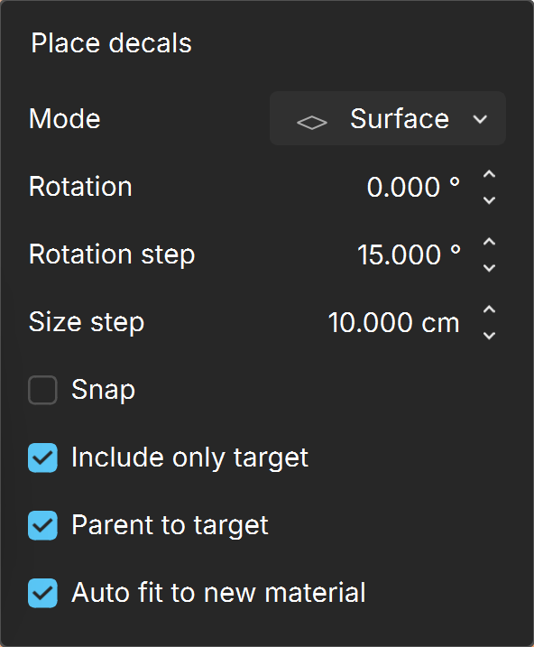Click the Size step value 10.000 cm
Image resolution: width=534 pixels, height=647 pixels.
point(394,322)
